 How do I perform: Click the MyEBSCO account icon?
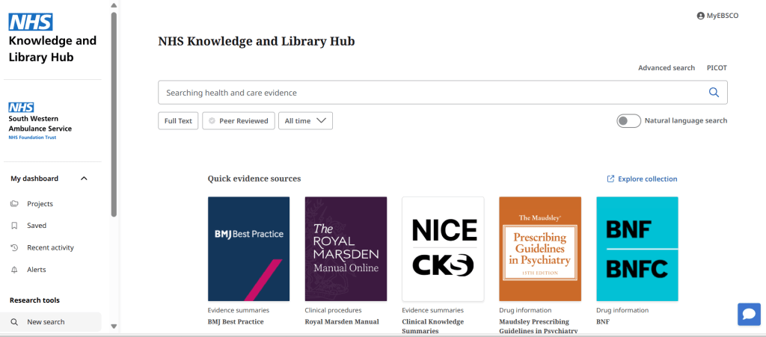[x=700, y=16]
